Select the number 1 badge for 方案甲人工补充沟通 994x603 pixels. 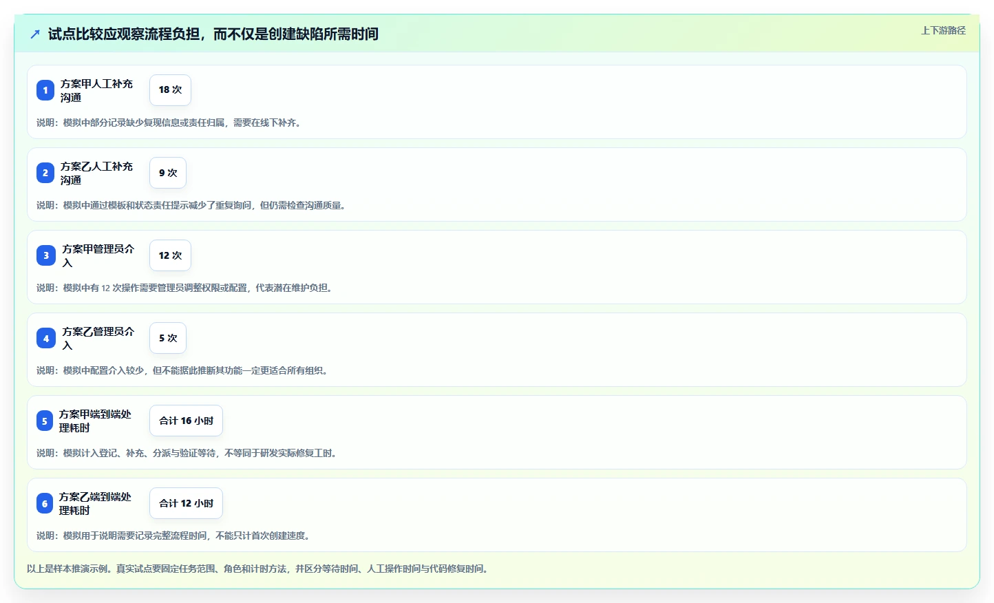[45, 90]
